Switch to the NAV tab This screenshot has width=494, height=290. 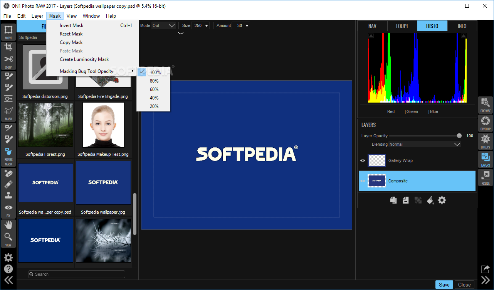click(x=372, y=26)
